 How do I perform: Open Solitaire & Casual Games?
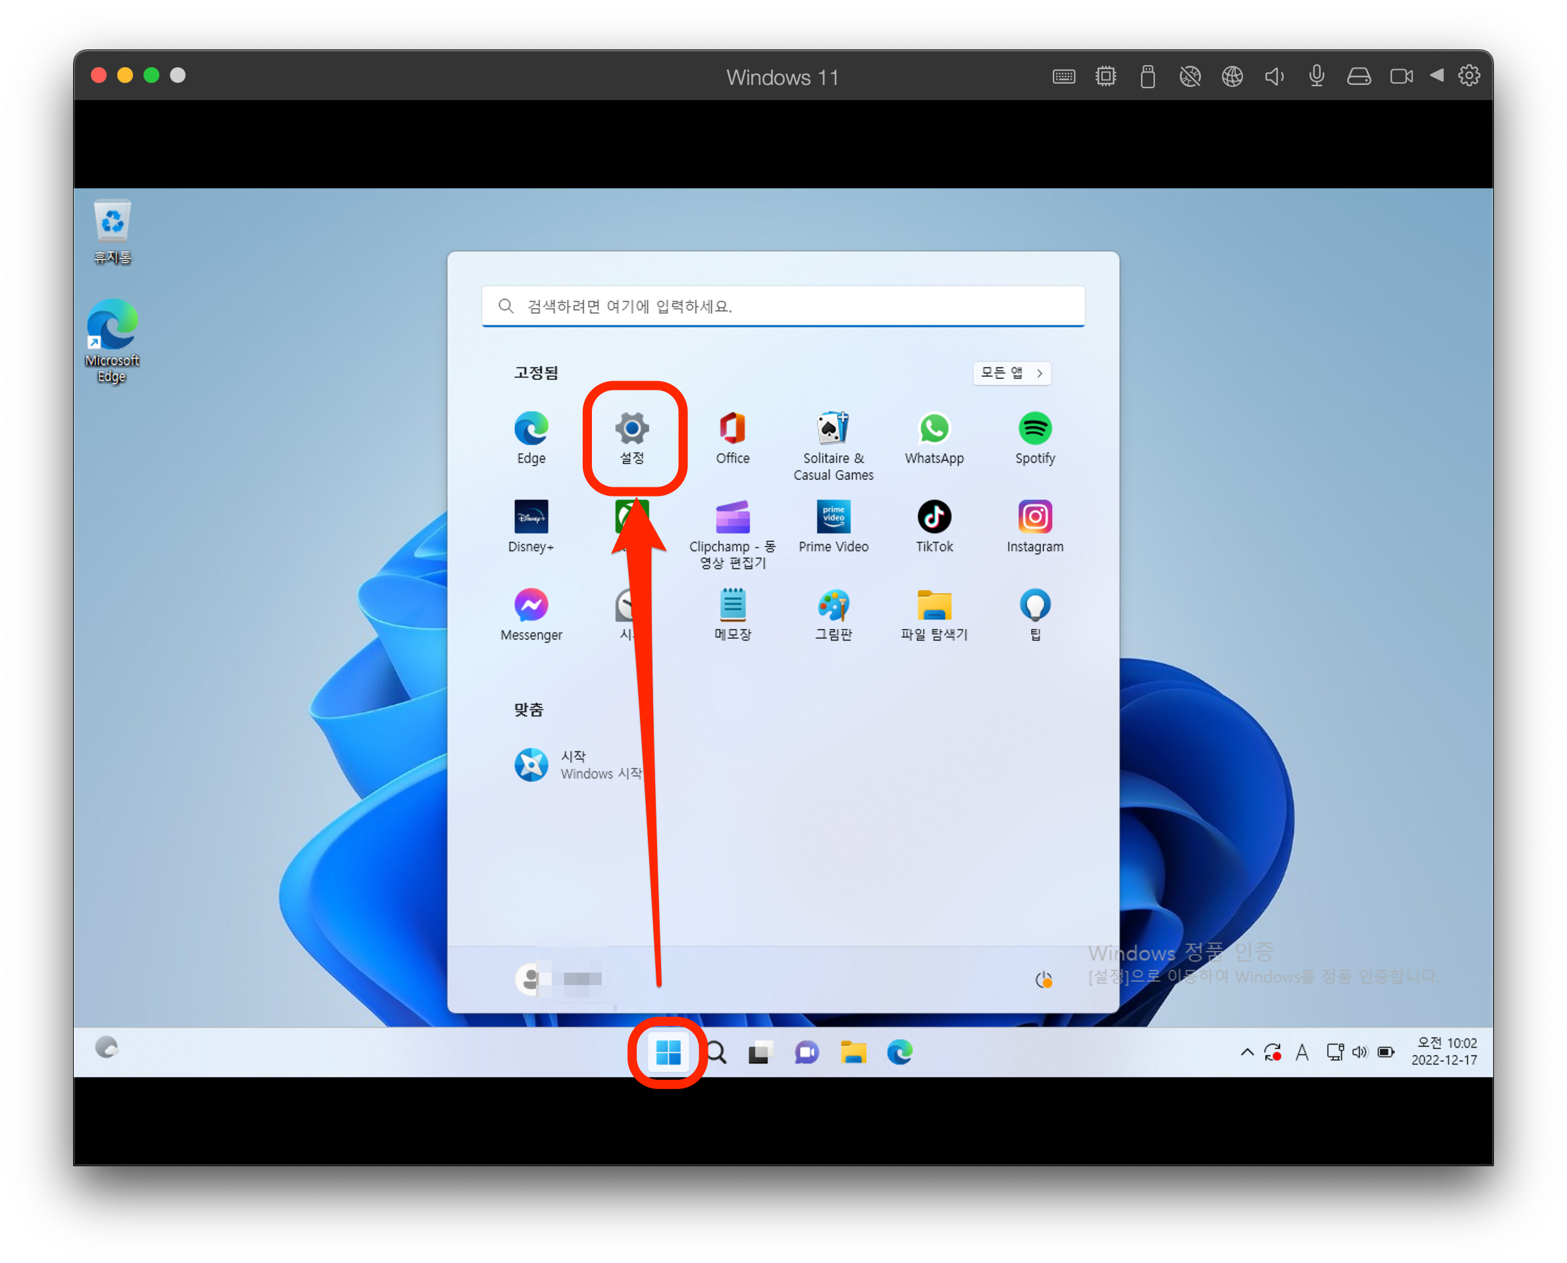point(834,446)
